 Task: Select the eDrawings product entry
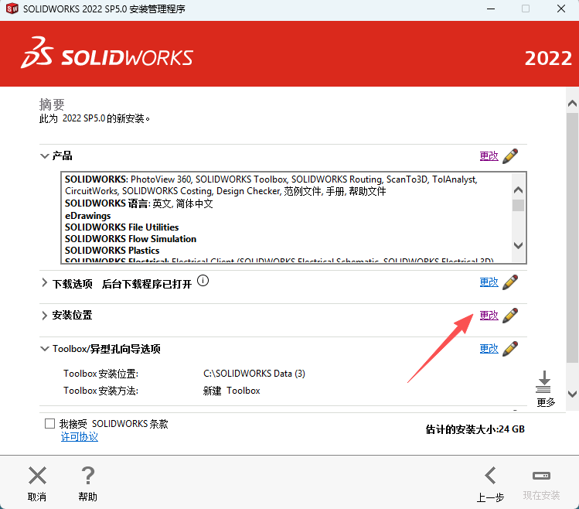point(88,216)
